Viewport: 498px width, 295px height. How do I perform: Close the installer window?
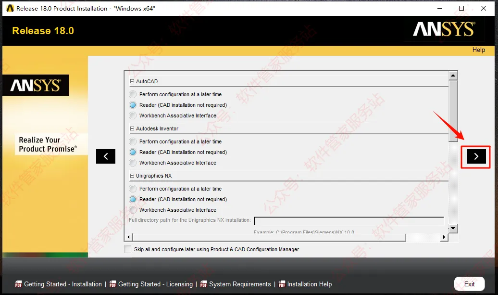pos(484,8)
